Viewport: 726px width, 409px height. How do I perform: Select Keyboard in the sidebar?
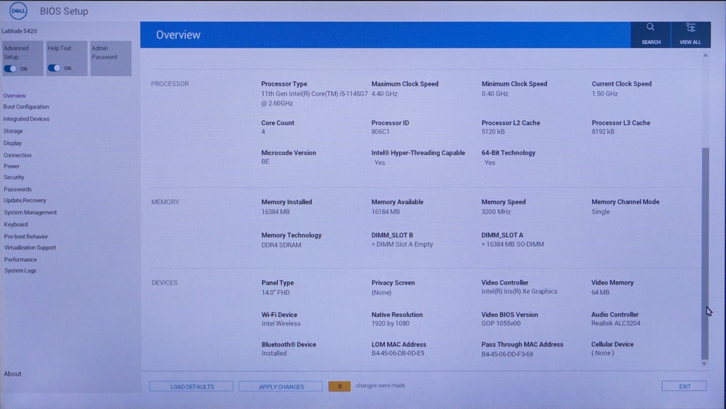(16, 224)
